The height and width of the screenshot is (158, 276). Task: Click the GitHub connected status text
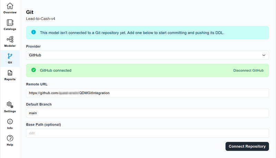click(56, 70)
